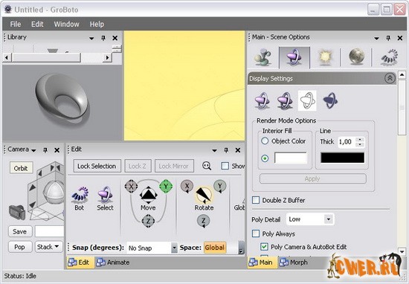Screen dimensions: 409x284
Task: Open the Edit panel options arrow
Action: click(x=214, y=150)
